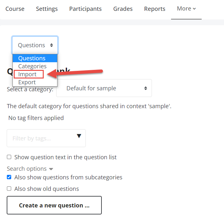Uncheck Also show questions from subcategories
This screenshot has width=224, height=217.
9,177
